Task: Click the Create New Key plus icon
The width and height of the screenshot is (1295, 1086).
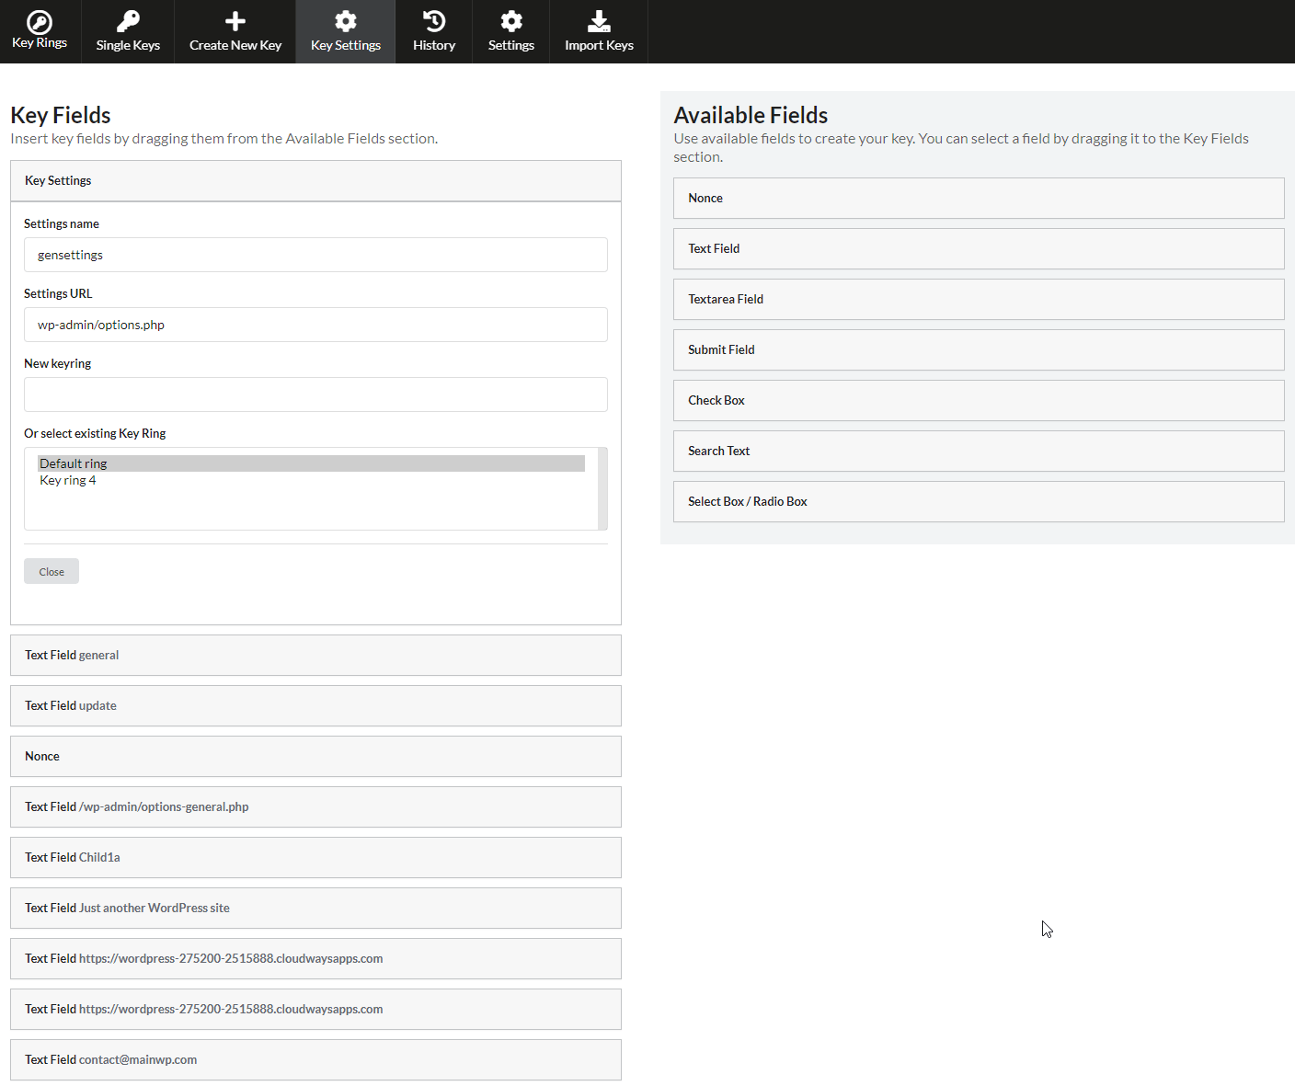Action: [x=235, y=21]
